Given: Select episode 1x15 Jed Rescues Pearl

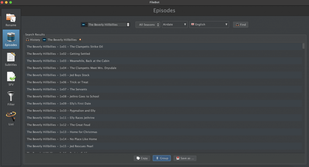Looking at the screenshot, I should (x=163, y=146).
